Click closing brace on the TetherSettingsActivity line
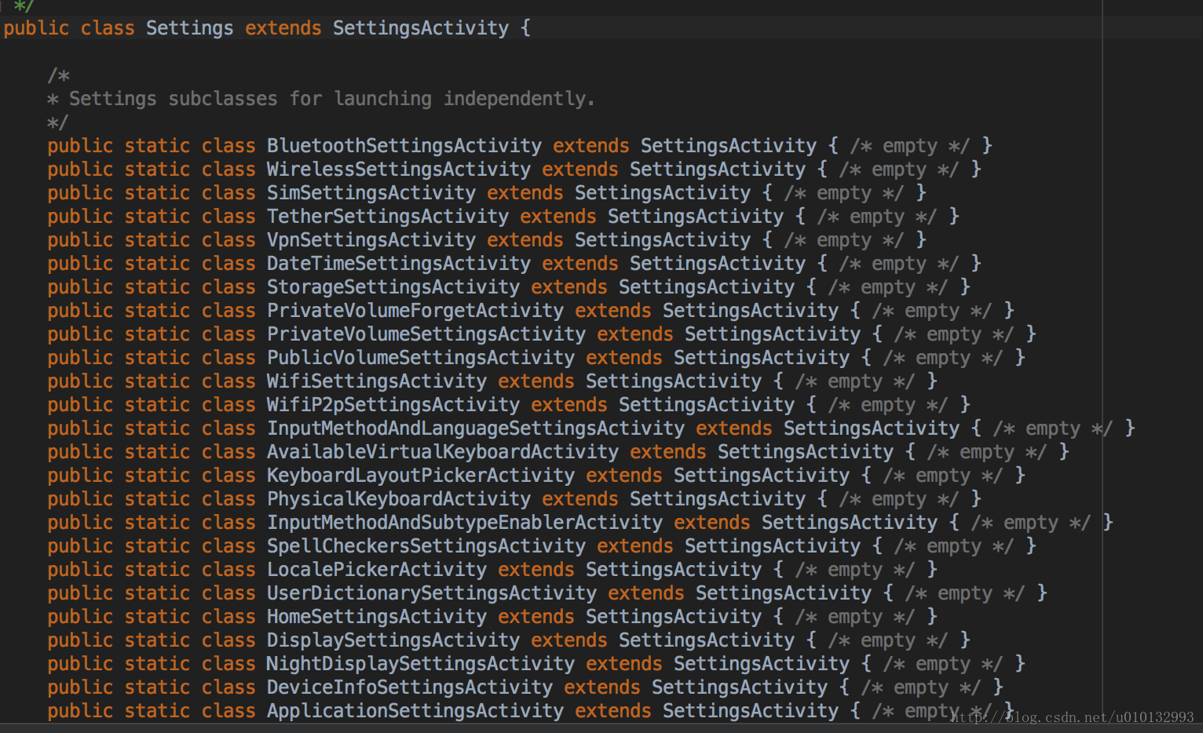1203x733 pixels. pyautogui.click(x=954, y=217)
